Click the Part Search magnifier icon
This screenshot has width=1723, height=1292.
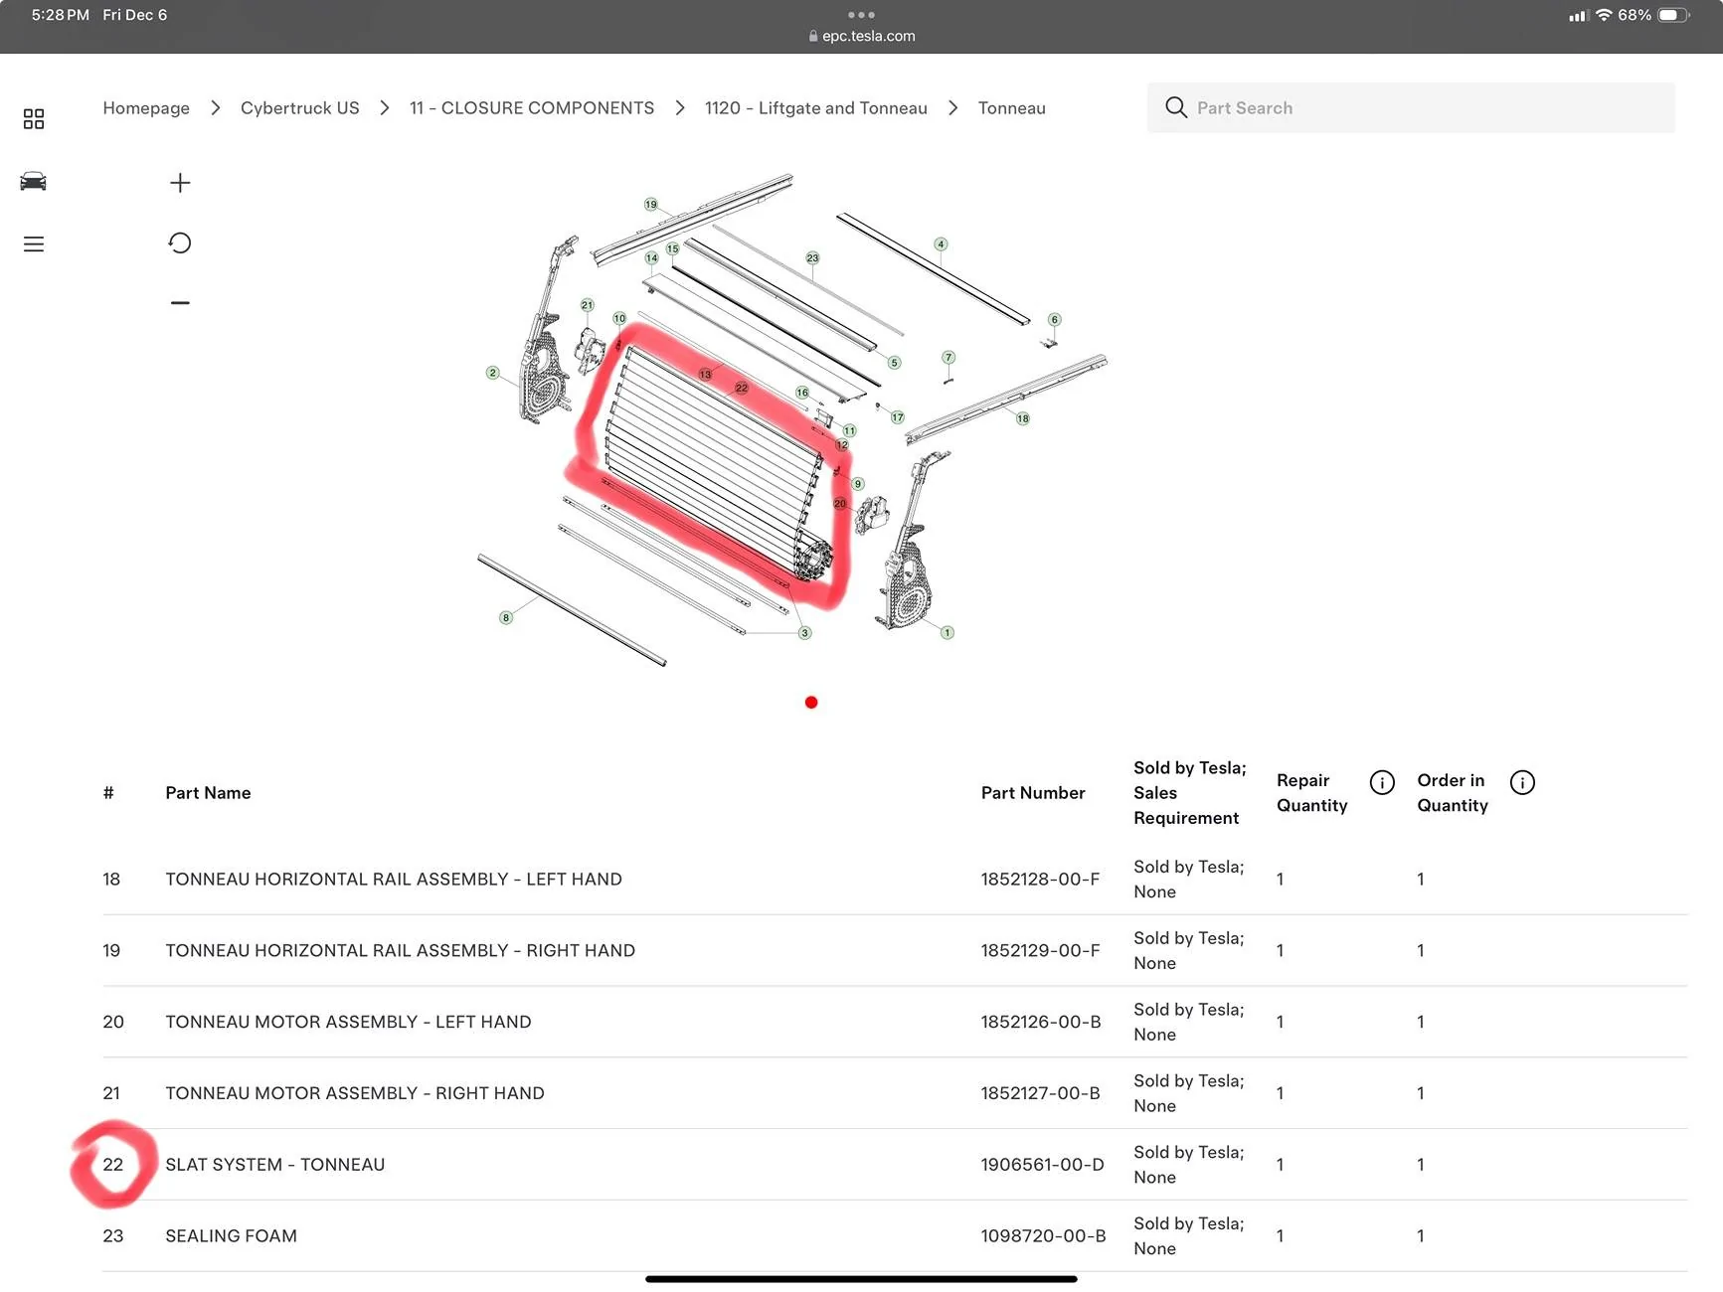tap(1176, 107)
